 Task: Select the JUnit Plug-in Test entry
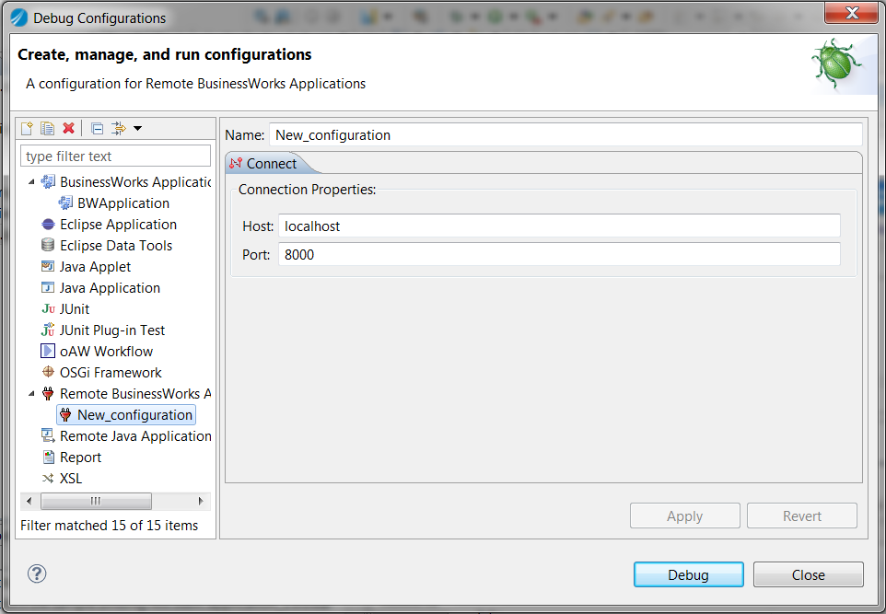point(111,330)
